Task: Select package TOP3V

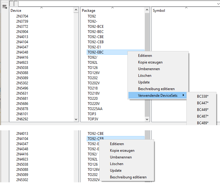Action: pos(93,119)
